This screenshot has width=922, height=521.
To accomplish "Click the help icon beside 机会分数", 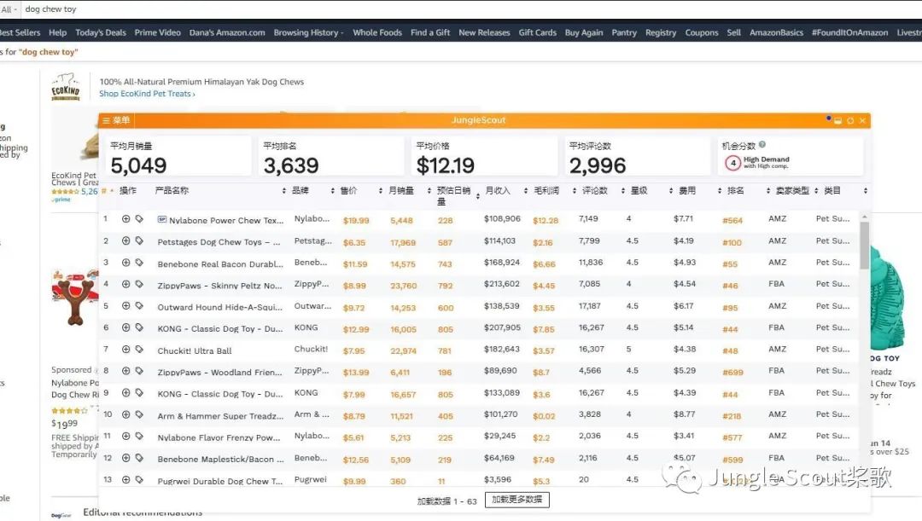I will (762, 145).
